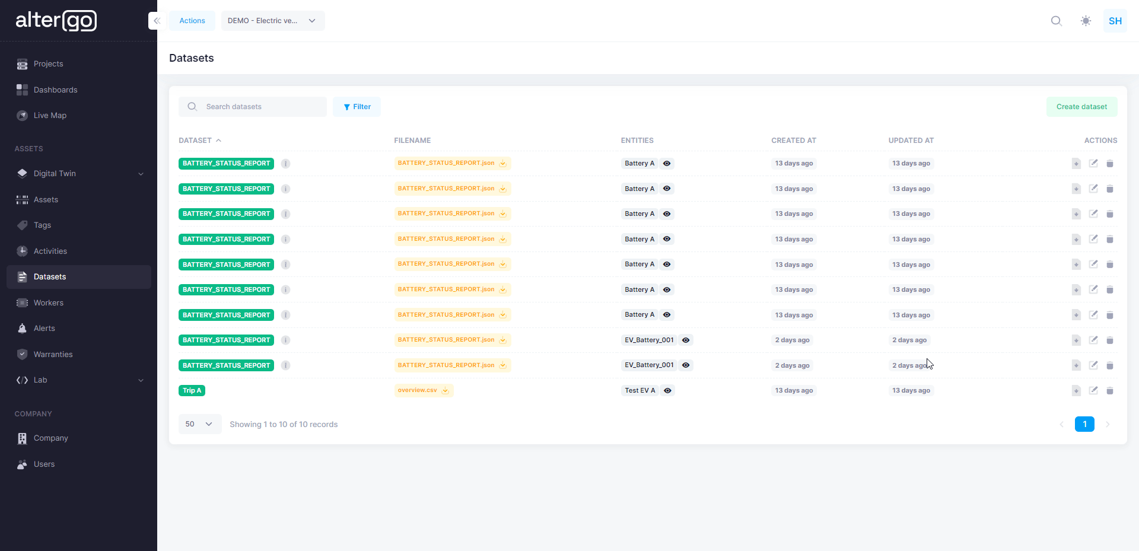Preview the Battery A entity in the first row
The image size is (1139, 551).
coord(667,164)
